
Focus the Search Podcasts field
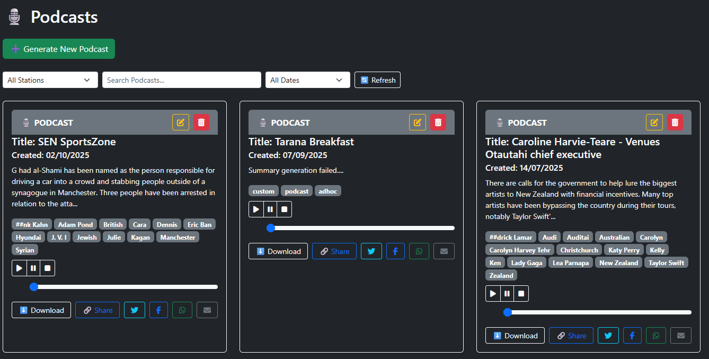pos(181,80)
